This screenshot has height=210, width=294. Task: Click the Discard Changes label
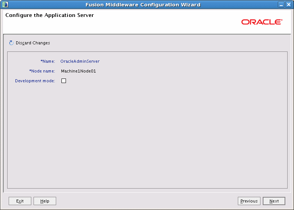(33, 43)
